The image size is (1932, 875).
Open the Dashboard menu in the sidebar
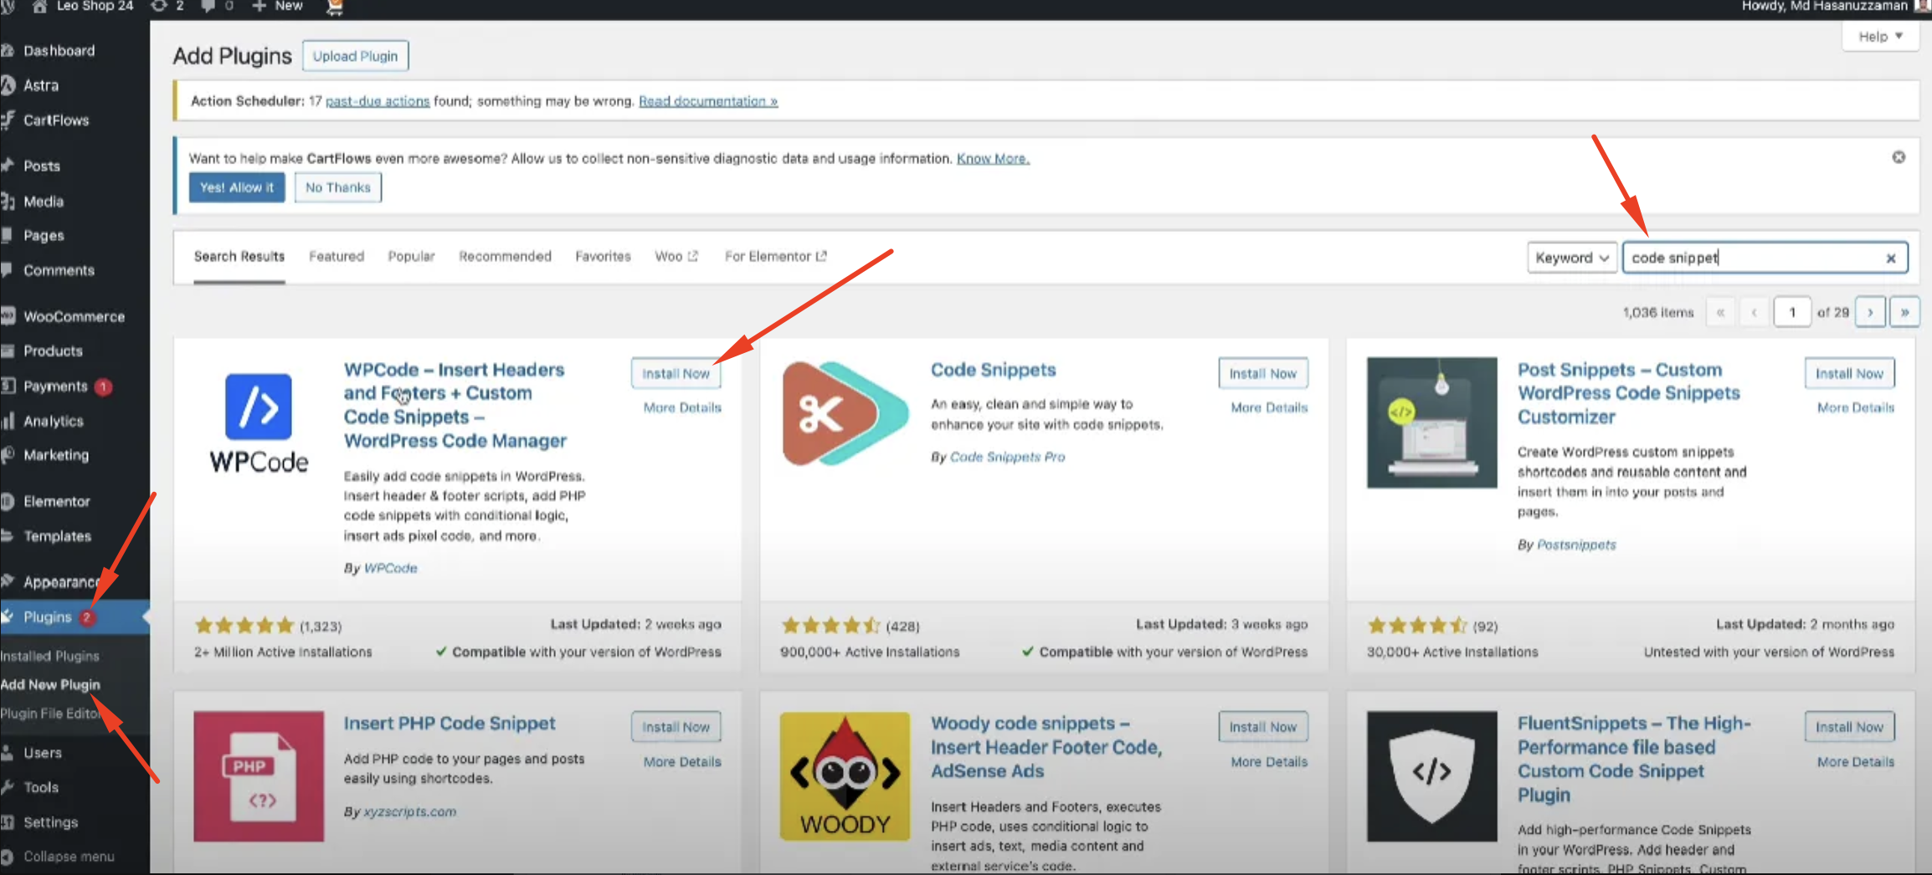59,50
